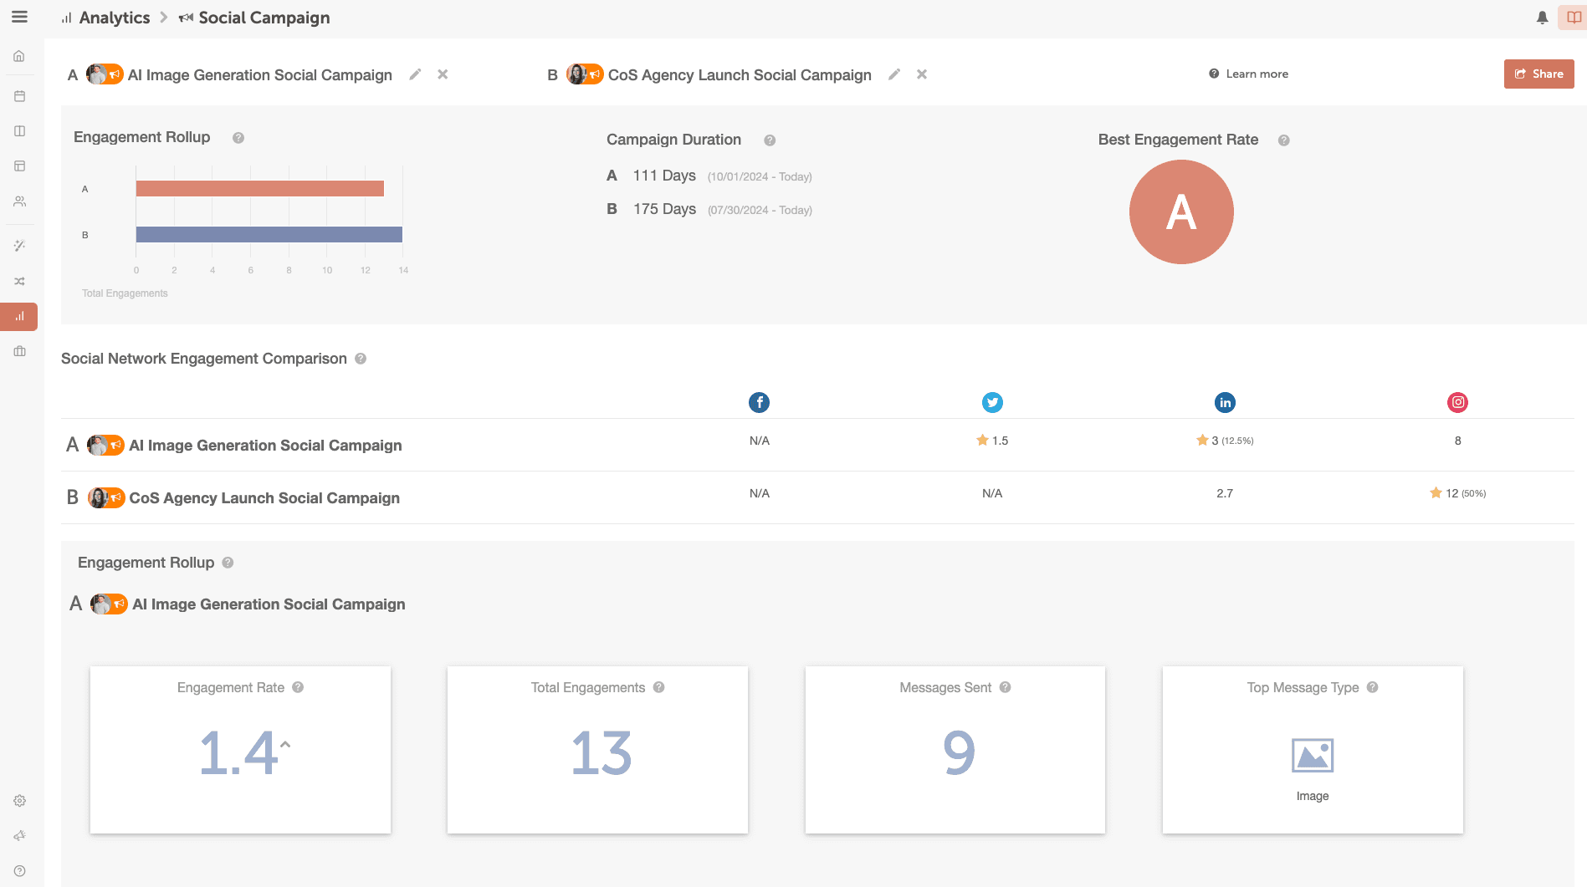Navigate to Analytics breadcrumb

click(x=114, y=18)
